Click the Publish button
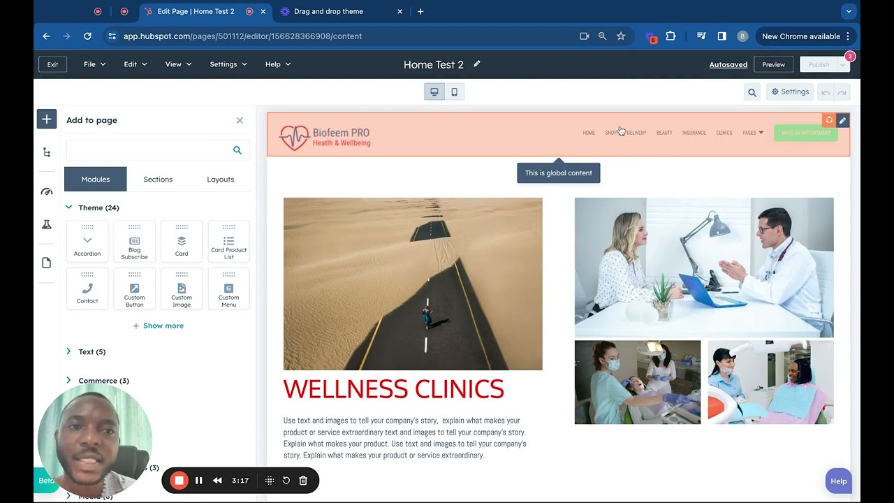Image resolution: width=894 pixels, height=503 pixels. [819, 64]
